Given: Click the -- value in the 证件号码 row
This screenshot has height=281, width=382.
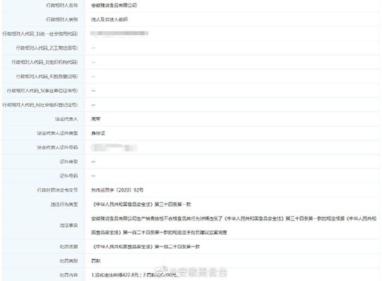Looking at the screenshot, I should coord(93,176).
